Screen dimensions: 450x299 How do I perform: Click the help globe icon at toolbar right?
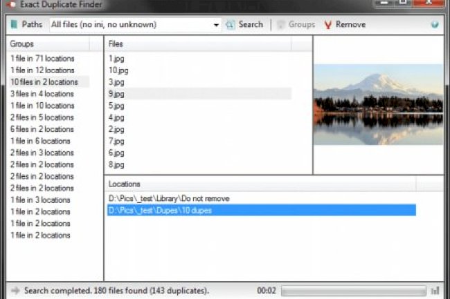pos(435,25)
